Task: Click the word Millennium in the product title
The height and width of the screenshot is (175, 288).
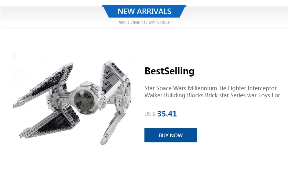Action: click(202, 88)
